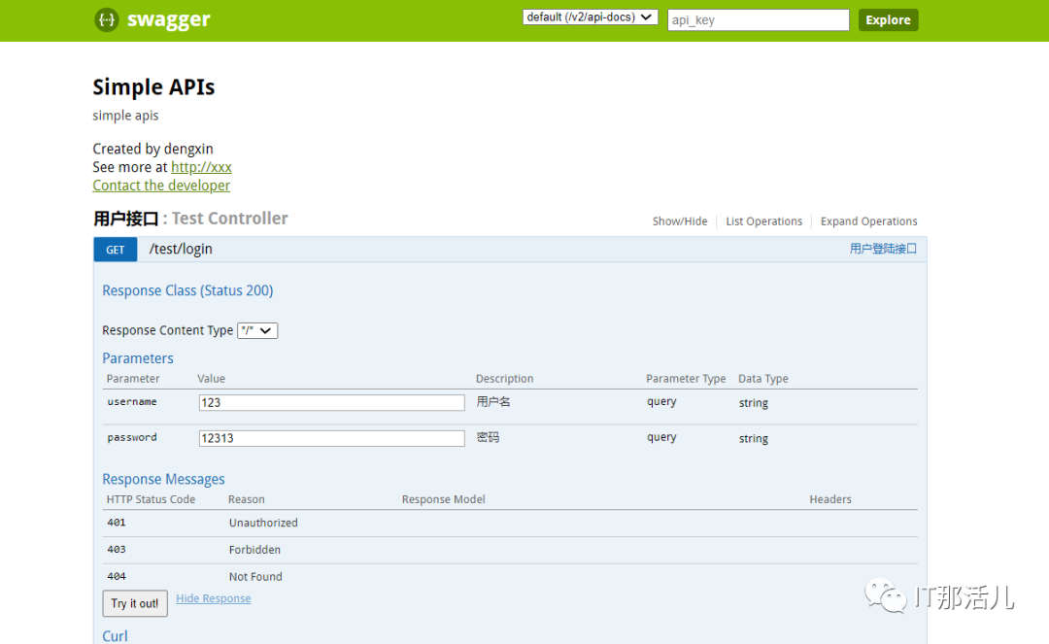Image resolution: width=1049 pixels, height=644 pixels.
Task: Click the Parameters section heading
Action: [x=138, y=358]
